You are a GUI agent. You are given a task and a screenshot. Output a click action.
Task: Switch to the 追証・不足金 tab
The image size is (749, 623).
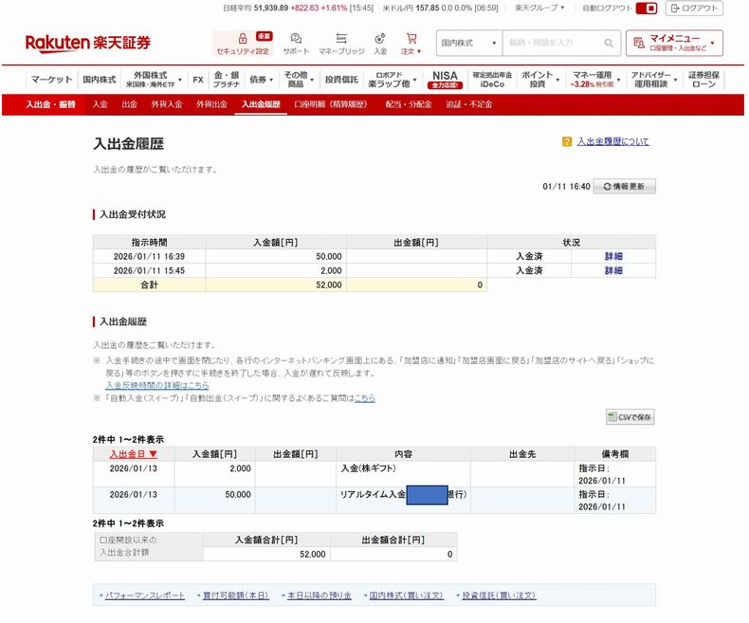(x=468, y=104)
